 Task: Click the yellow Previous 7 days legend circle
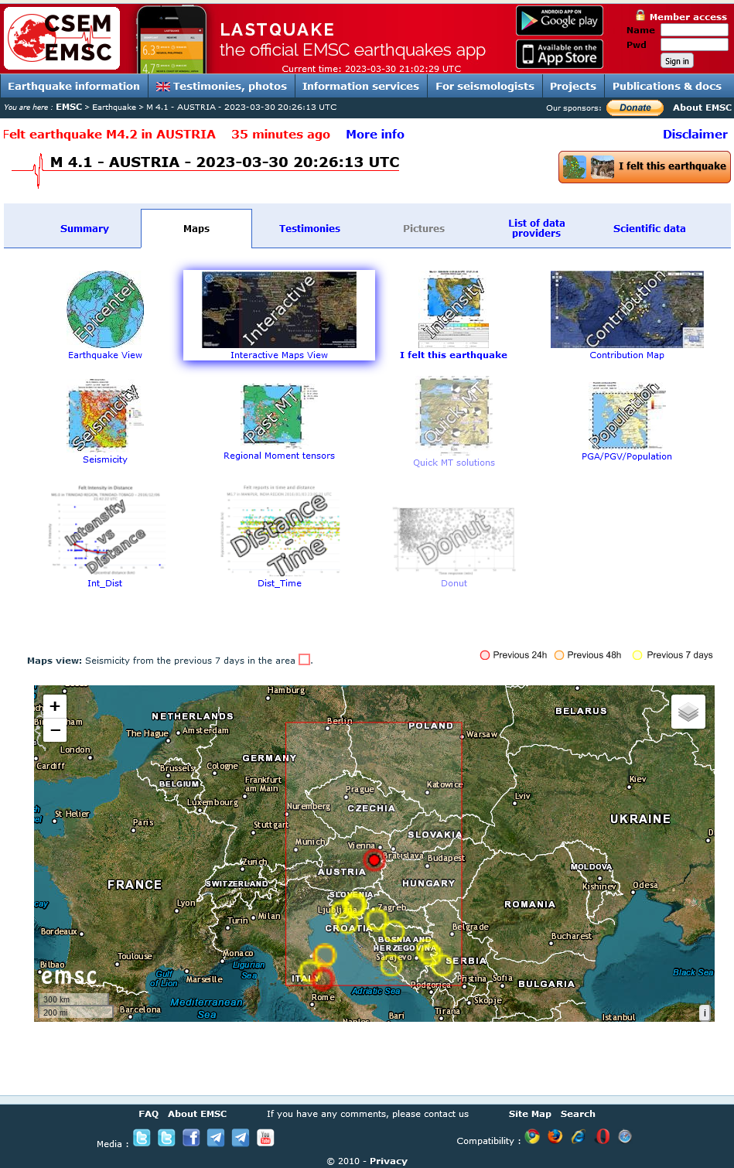pyautogui.click(x=637, y=655)
